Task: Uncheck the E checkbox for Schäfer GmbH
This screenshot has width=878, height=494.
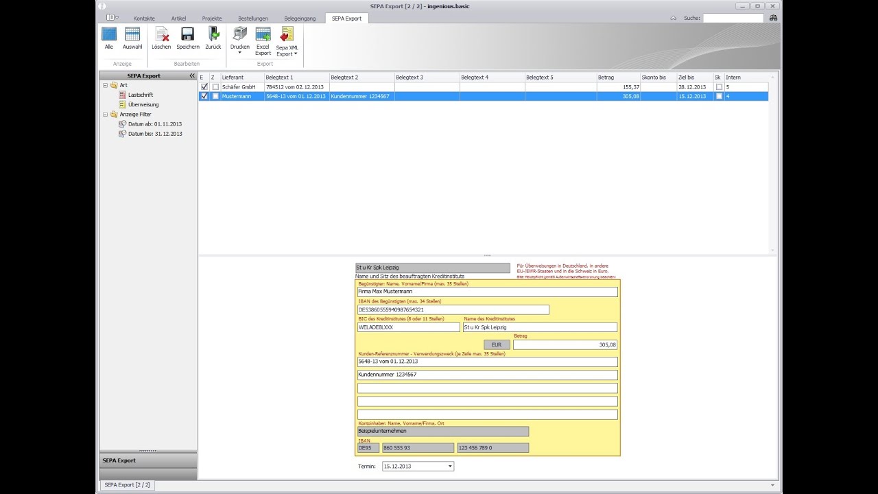Action: (x=204, y=87)
